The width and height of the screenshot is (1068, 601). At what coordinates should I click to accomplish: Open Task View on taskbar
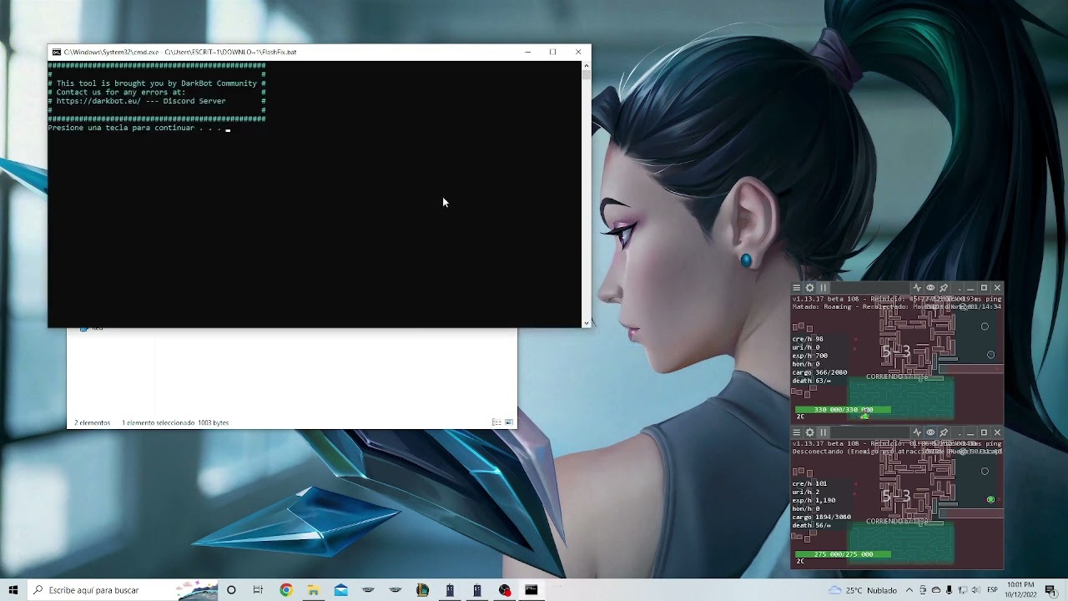[x=258, y=590]
